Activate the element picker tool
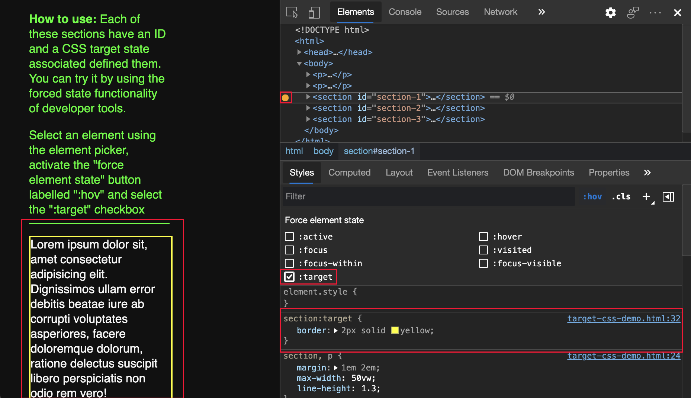The image size is (691, 398). tap(291, 12)
